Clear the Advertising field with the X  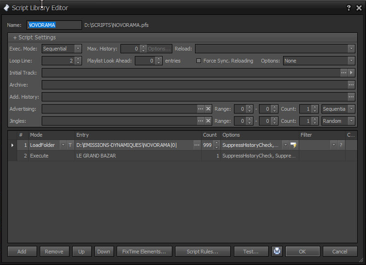point(208,109)
